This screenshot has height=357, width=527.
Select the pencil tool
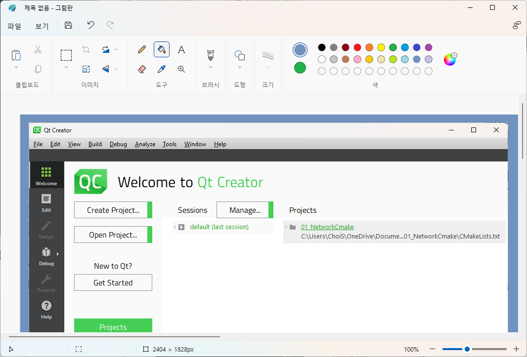click(x=142, y=50)
